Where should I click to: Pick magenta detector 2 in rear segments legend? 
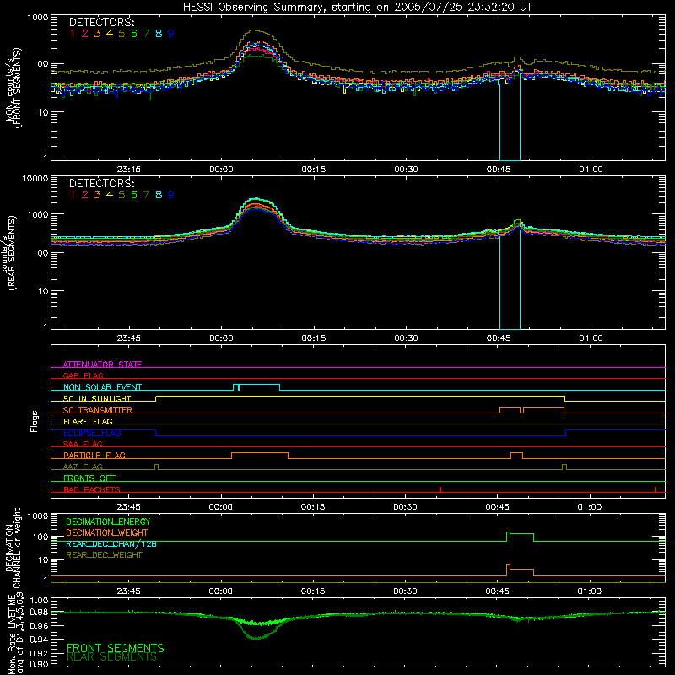click(x=85, y=195)
